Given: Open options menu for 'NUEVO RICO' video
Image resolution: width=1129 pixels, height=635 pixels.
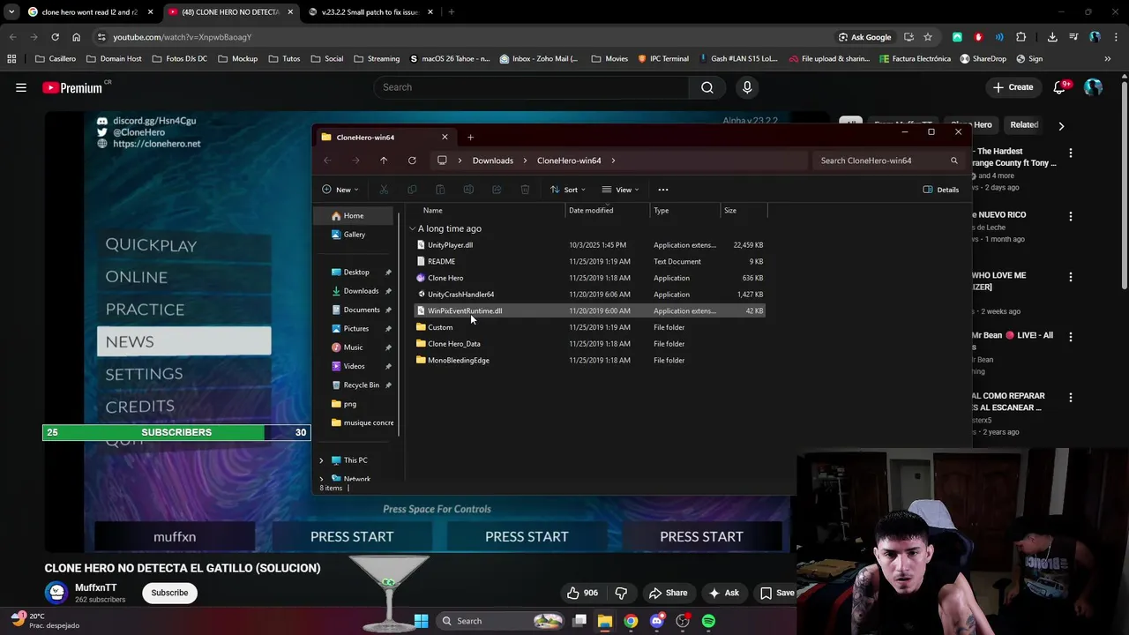Looking at the screenshot, I should [1071, 216].
